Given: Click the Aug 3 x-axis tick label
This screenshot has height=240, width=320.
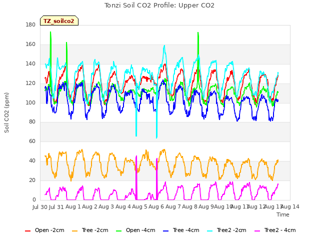Looking at the screenshot, I should 106,207.
